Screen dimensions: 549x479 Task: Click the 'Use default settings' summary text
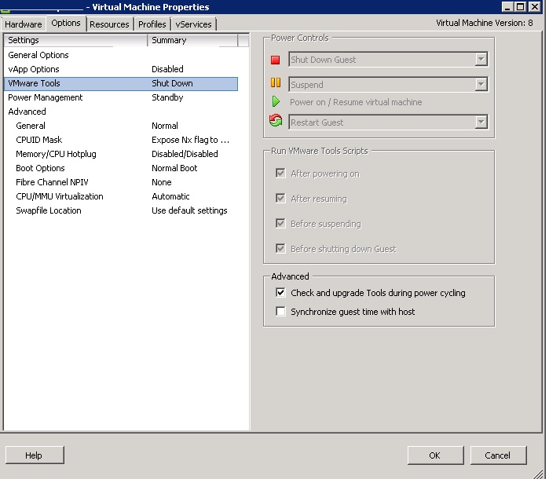(189, 210)
